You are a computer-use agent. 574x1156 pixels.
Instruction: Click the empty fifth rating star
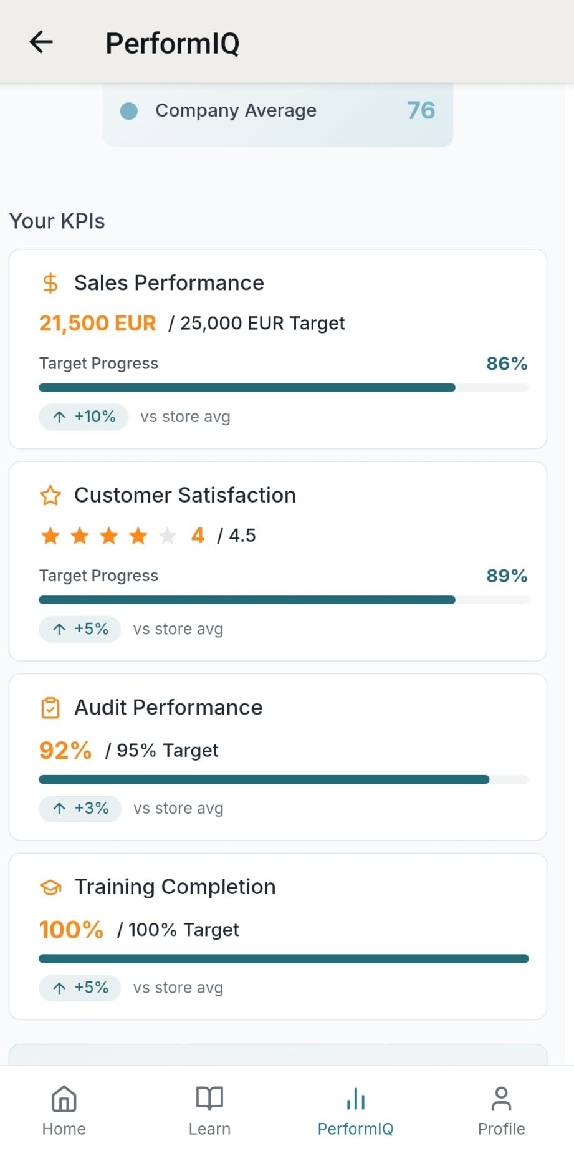click(167, 536)
